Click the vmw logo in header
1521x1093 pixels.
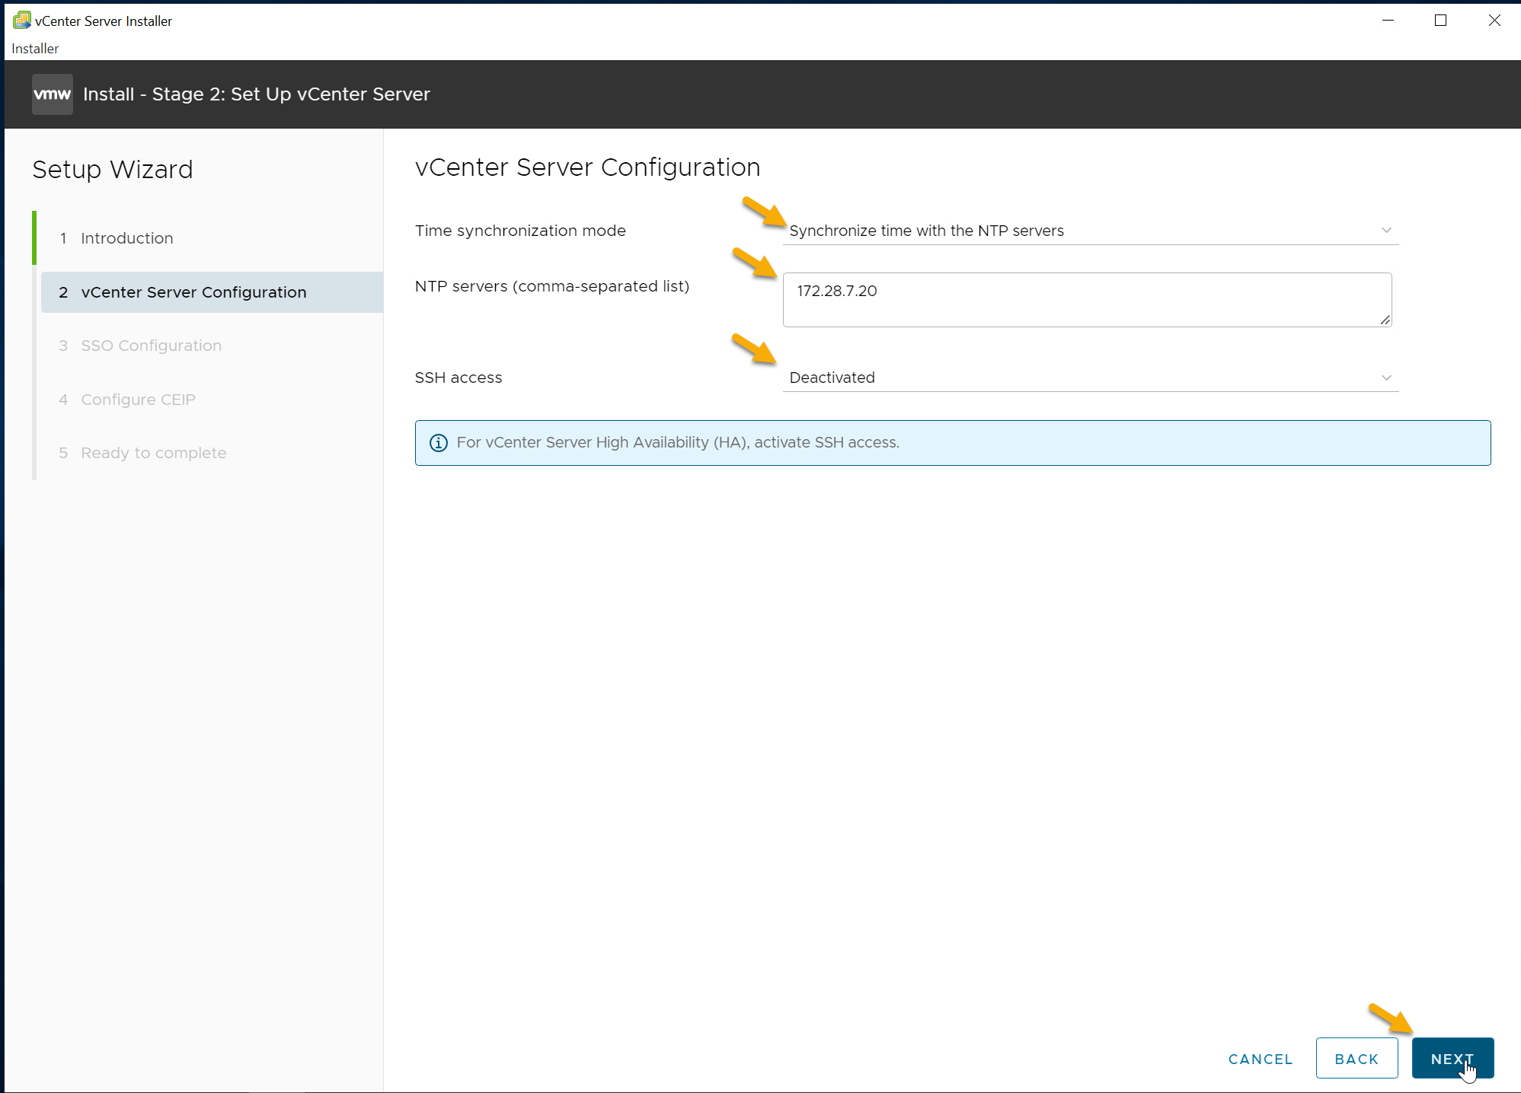(x=53, y=94)
